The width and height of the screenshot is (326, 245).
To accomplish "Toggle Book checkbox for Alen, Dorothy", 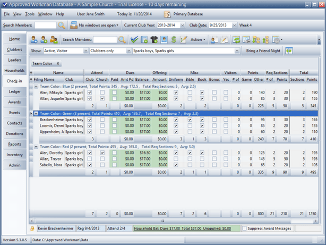I will 202,153.
